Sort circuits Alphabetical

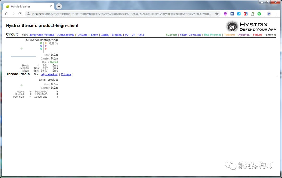pos(66,35)
